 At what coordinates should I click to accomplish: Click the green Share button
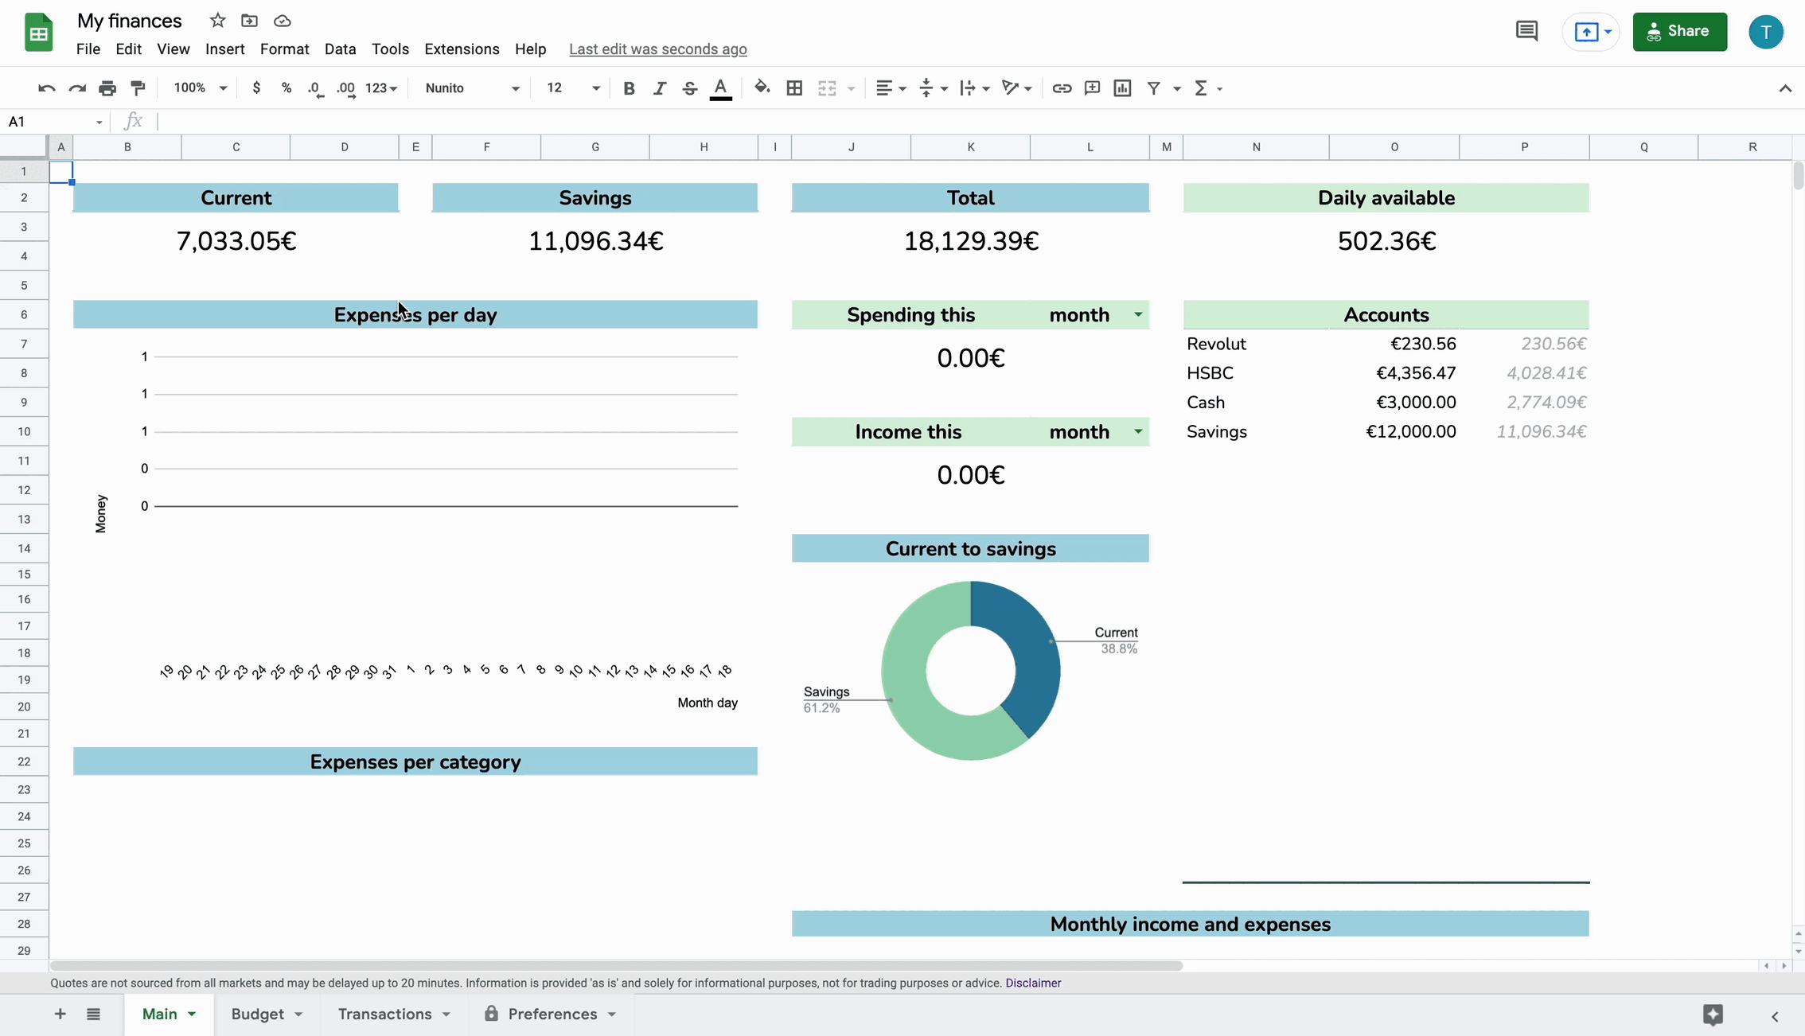click(1679, 32)
